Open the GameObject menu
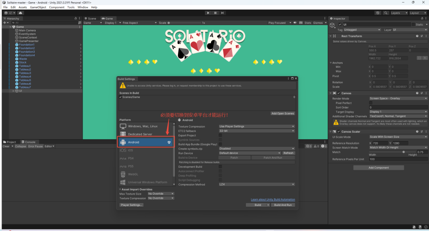This screenshot has width=429, height=231. (x=38, y=7)
